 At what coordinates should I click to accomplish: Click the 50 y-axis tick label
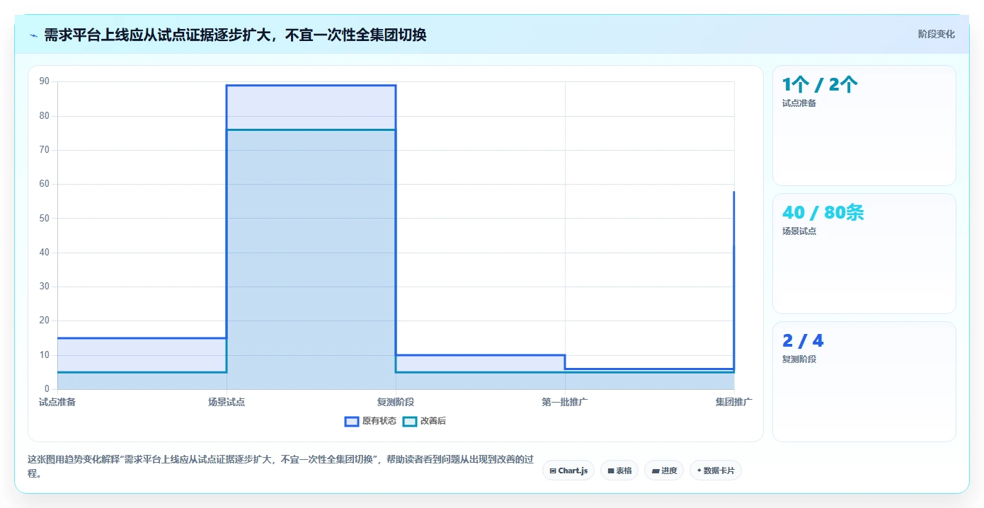(x=45, y=218)
